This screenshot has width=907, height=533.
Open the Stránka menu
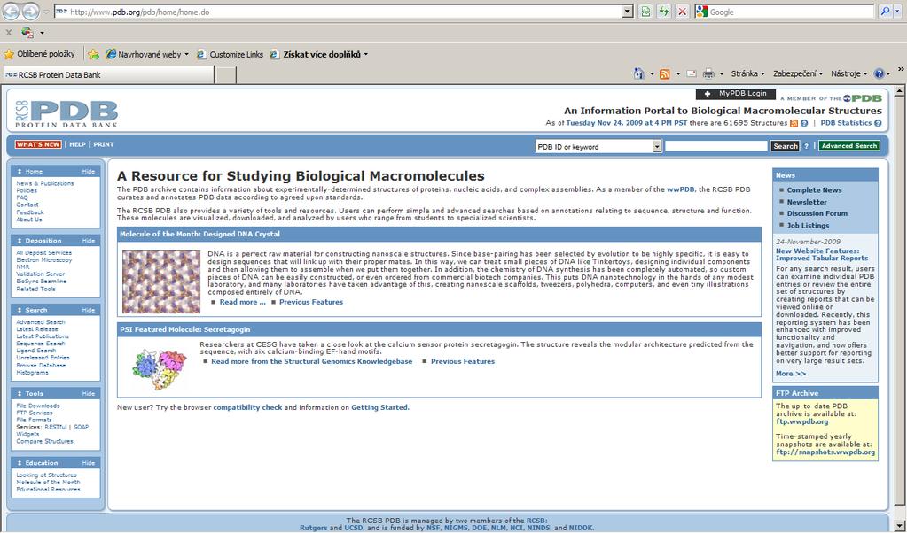tap(747, 73)
